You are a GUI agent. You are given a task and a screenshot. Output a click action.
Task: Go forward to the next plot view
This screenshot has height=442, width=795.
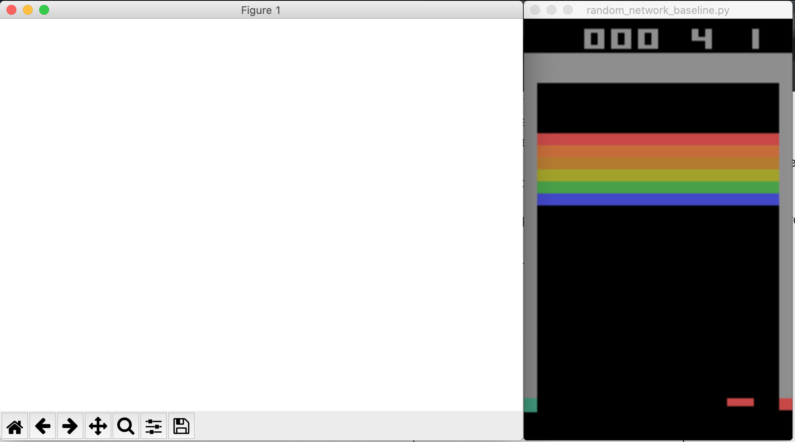point(70,426)
